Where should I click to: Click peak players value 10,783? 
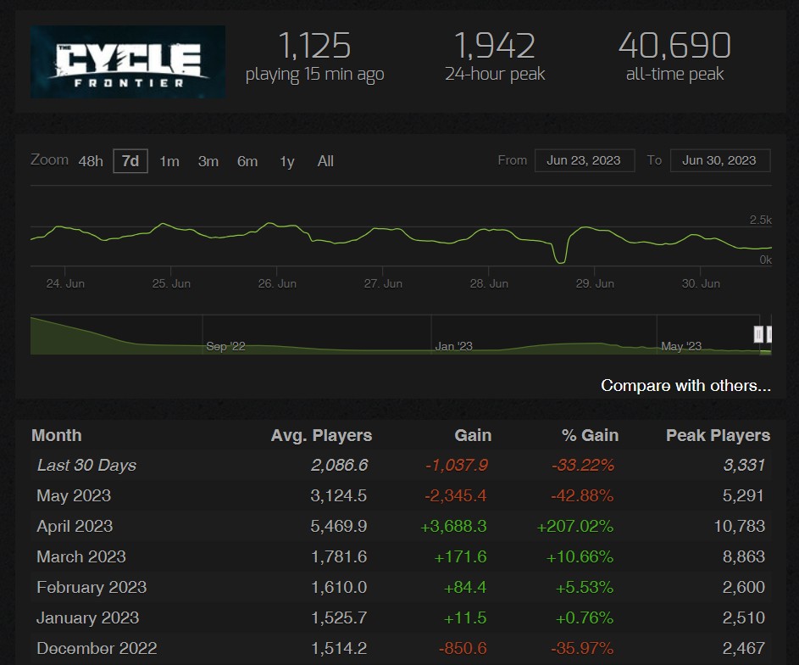pos(740,526)
